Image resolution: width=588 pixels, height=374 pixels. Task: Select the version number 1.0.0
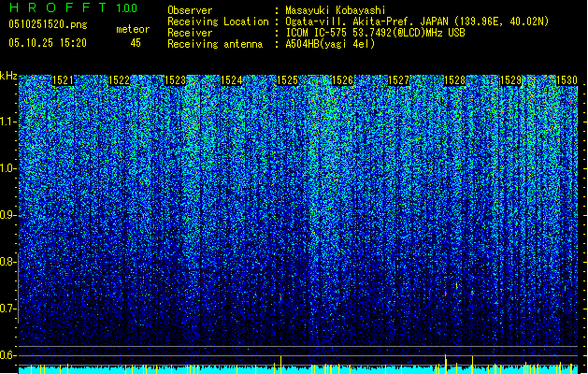127,8
